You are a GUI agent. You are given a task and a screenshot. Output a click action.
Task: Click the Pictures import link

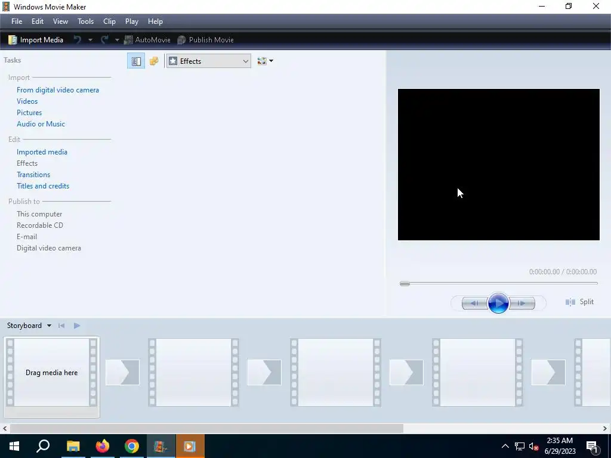[29, 113]
